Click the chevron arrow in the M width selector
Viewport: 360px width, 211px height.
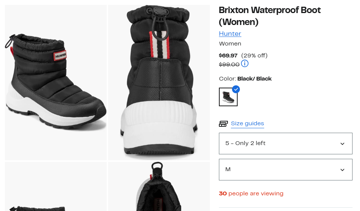(x=342, y=170)
